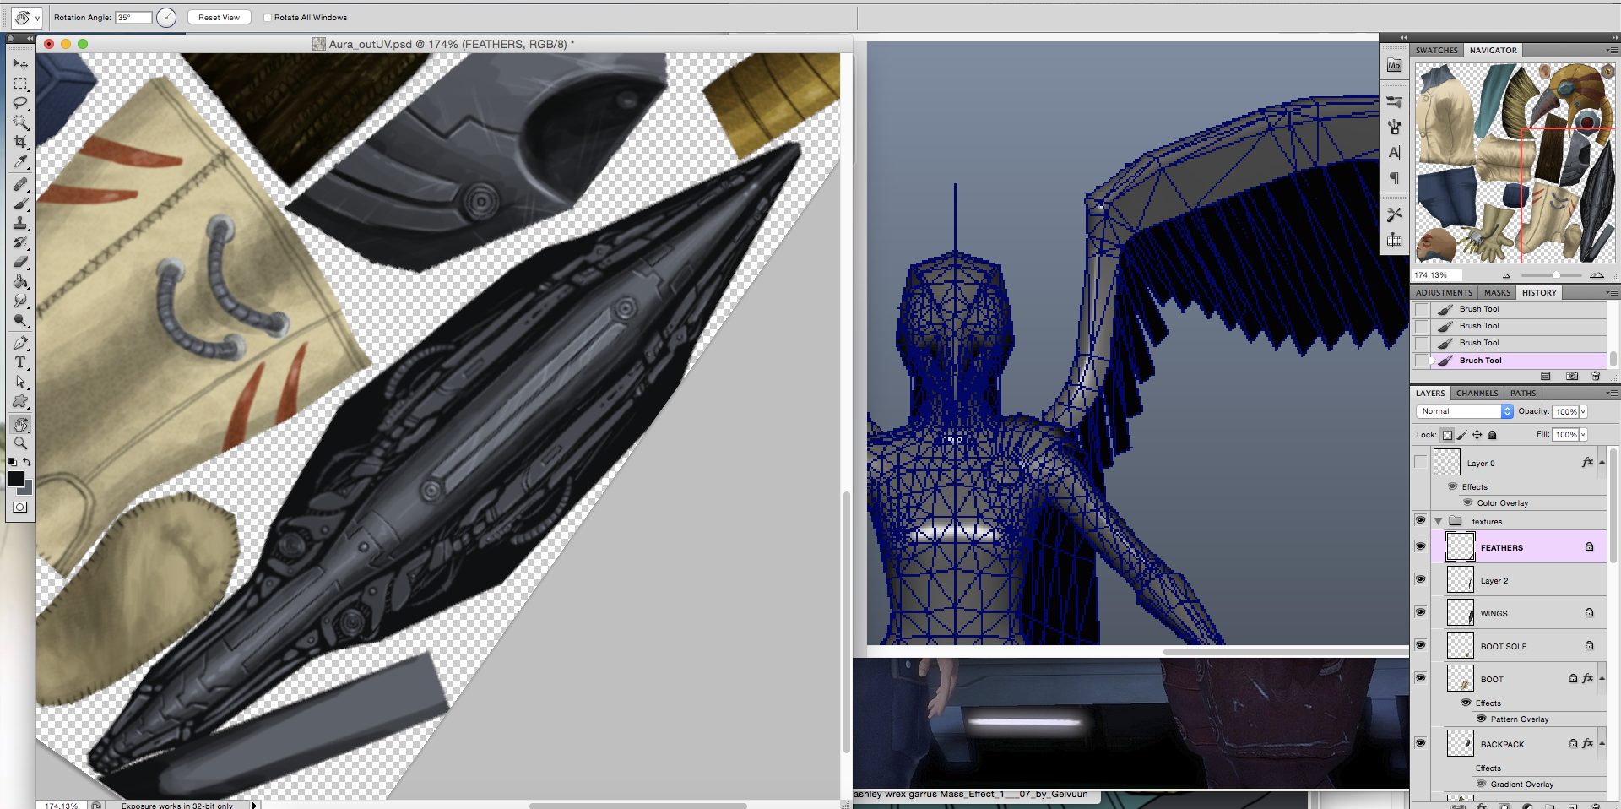This screenshot has width=1621, height=809.
Task: Toggle Quick Mask mode
Action: click(x=20, y=507)
